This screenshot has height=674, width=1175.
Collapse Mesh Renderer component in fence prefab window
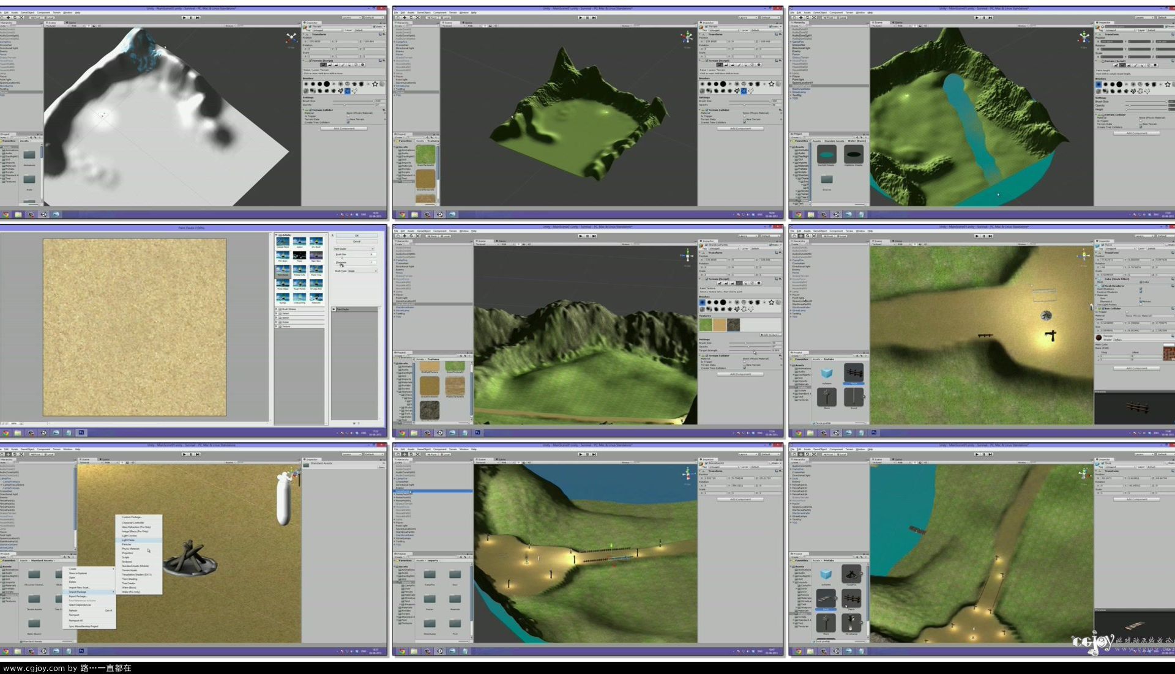pos(1096,286)
